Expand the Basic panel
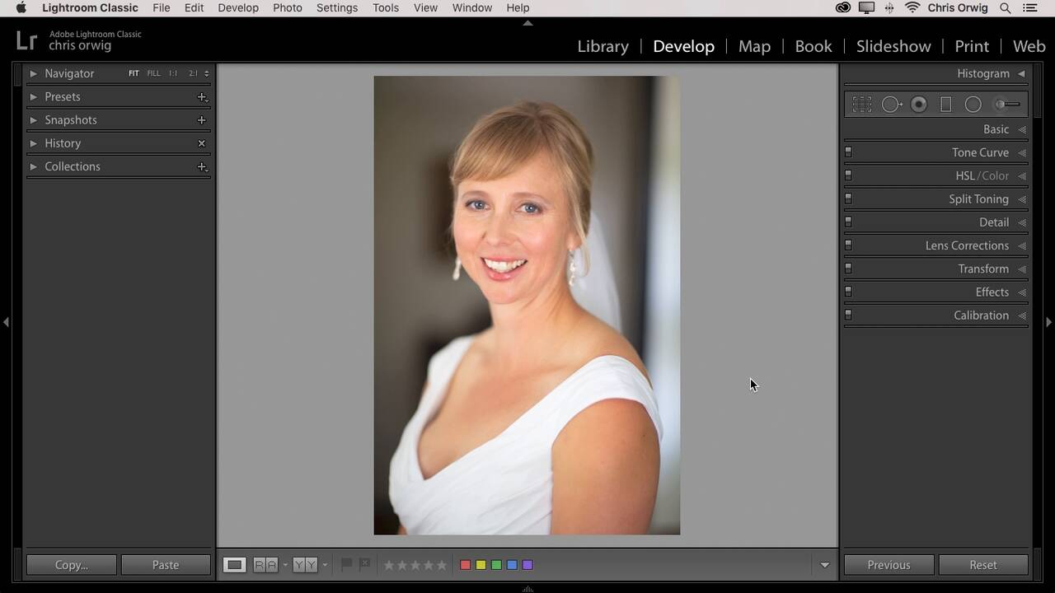Viewport: 1055px width, 593px height. tap(1022, 129)
